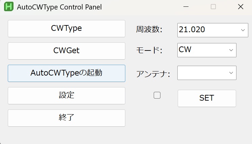Click the 終了 exit button
Image resolution: width=252 pixels, height=144 pixels.
point(67,118)
